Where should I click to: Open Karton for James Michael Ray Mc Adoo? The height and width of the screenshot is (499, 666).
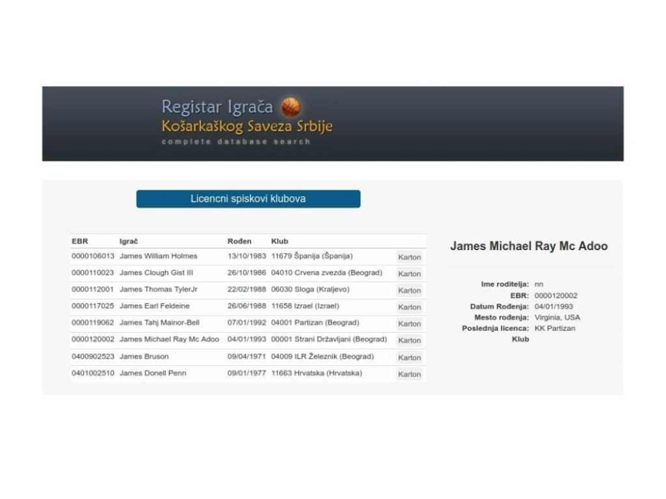(x=409, y=340)
